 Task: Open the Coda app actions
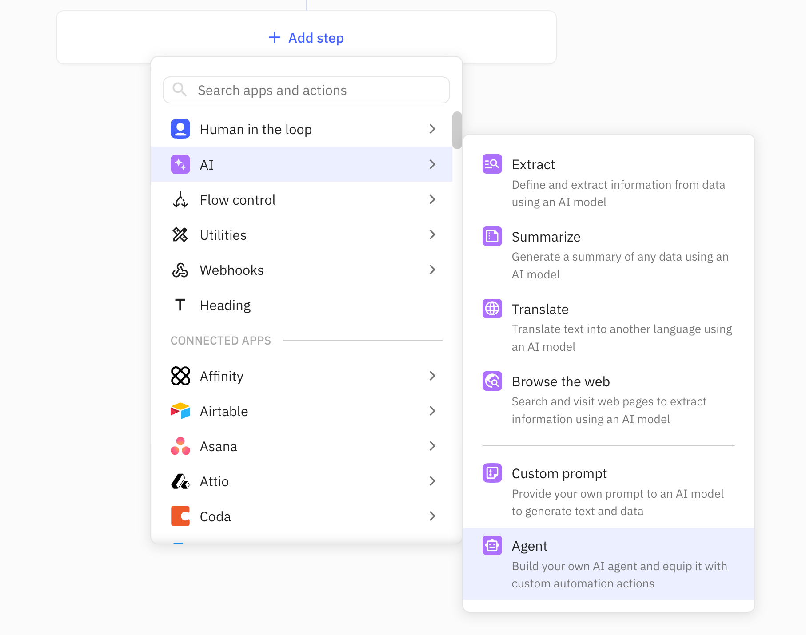coord(302,516)
